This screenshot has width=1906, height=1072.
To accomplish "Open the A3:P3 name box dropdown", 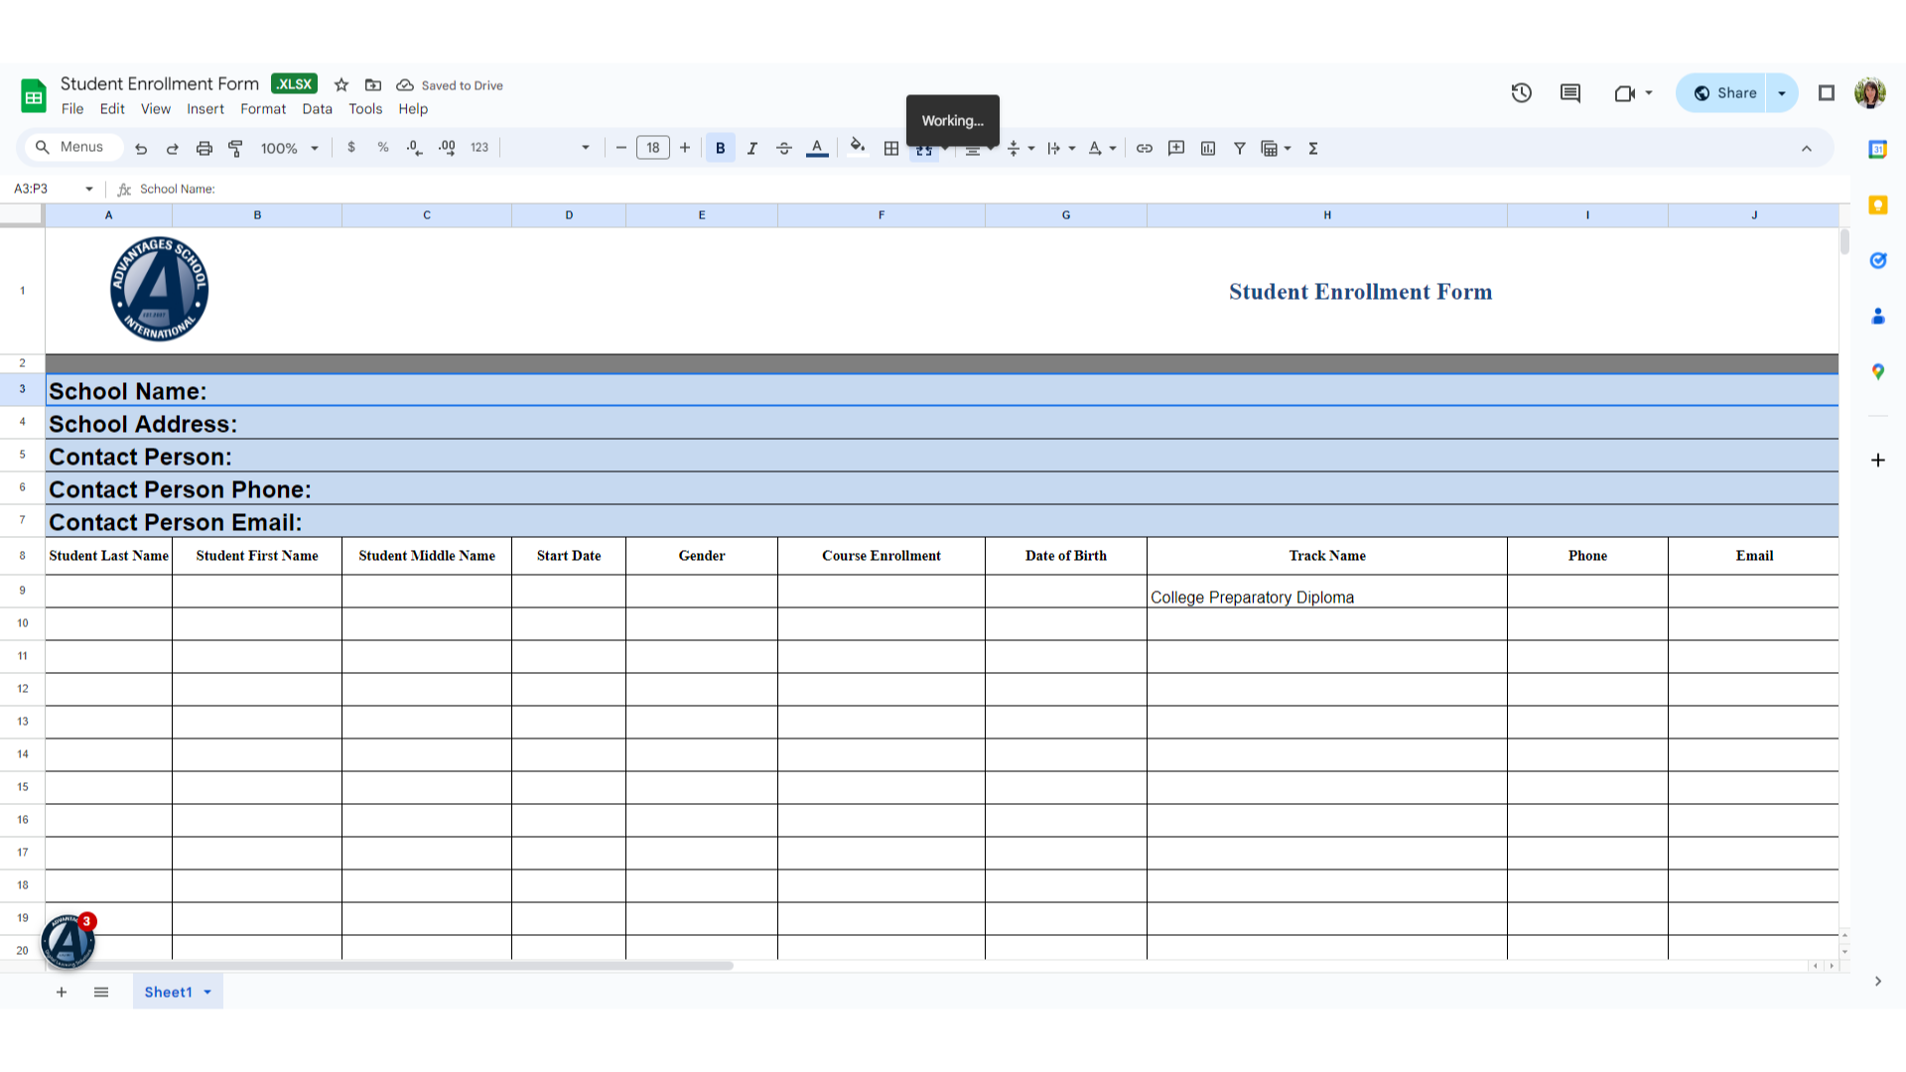I will coord(89,189).
